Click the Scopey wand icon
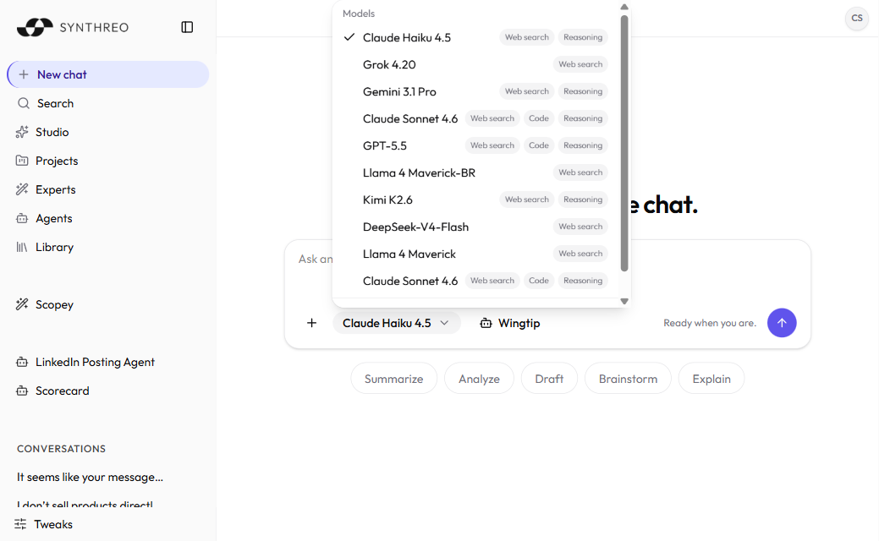Screen dimensions: 879x541 (22, 304)
